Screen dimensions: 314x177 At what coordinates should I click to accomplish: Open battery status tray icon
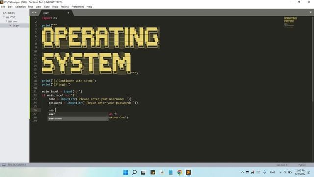pos(290,172)
